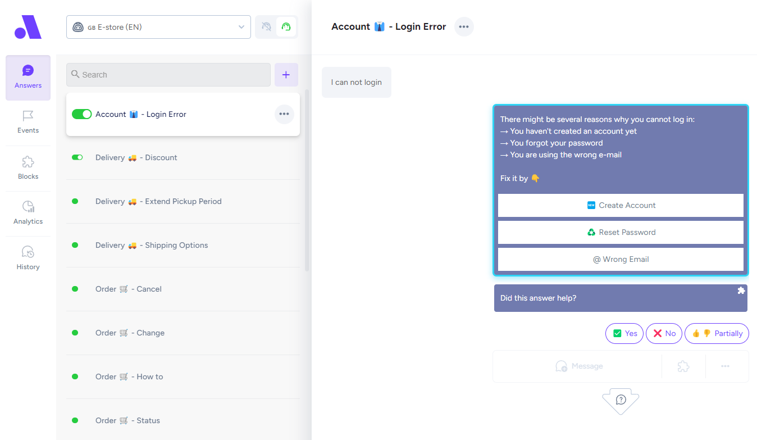Click the answers list scrollbar

click(x=307, y=180)
